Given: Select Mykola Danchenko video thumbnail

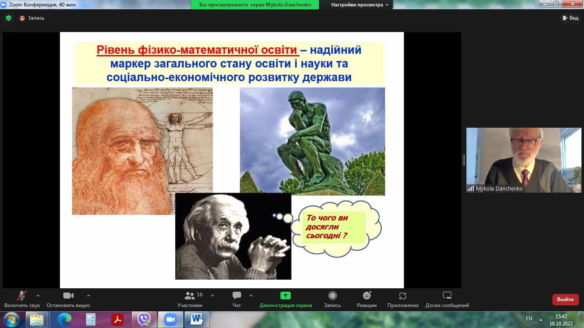Looking at the screenshot, I should coord(524,160).
